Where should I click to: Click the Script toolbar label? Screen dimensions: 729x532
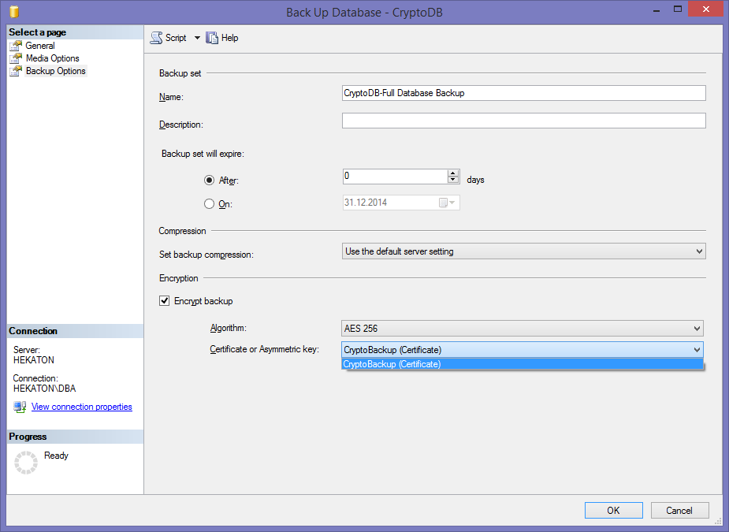pyautogui.click(x=176, y=38)
